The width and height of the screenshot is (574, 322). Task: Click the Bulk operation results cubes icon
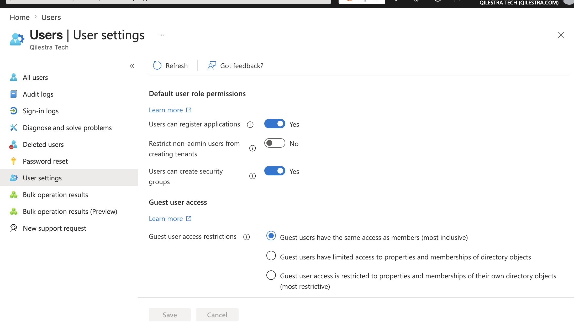[14, 195]
